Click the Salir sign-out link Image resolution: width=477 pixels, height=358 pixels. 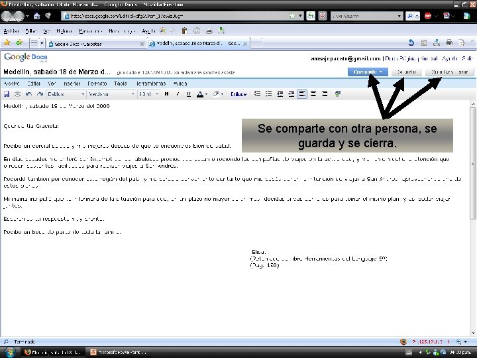tap(467, 58)
